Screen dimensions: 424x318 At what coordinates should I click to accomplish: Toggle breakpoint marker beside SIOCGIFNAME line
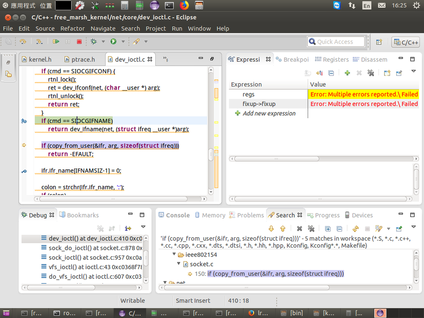coord(24,121)
